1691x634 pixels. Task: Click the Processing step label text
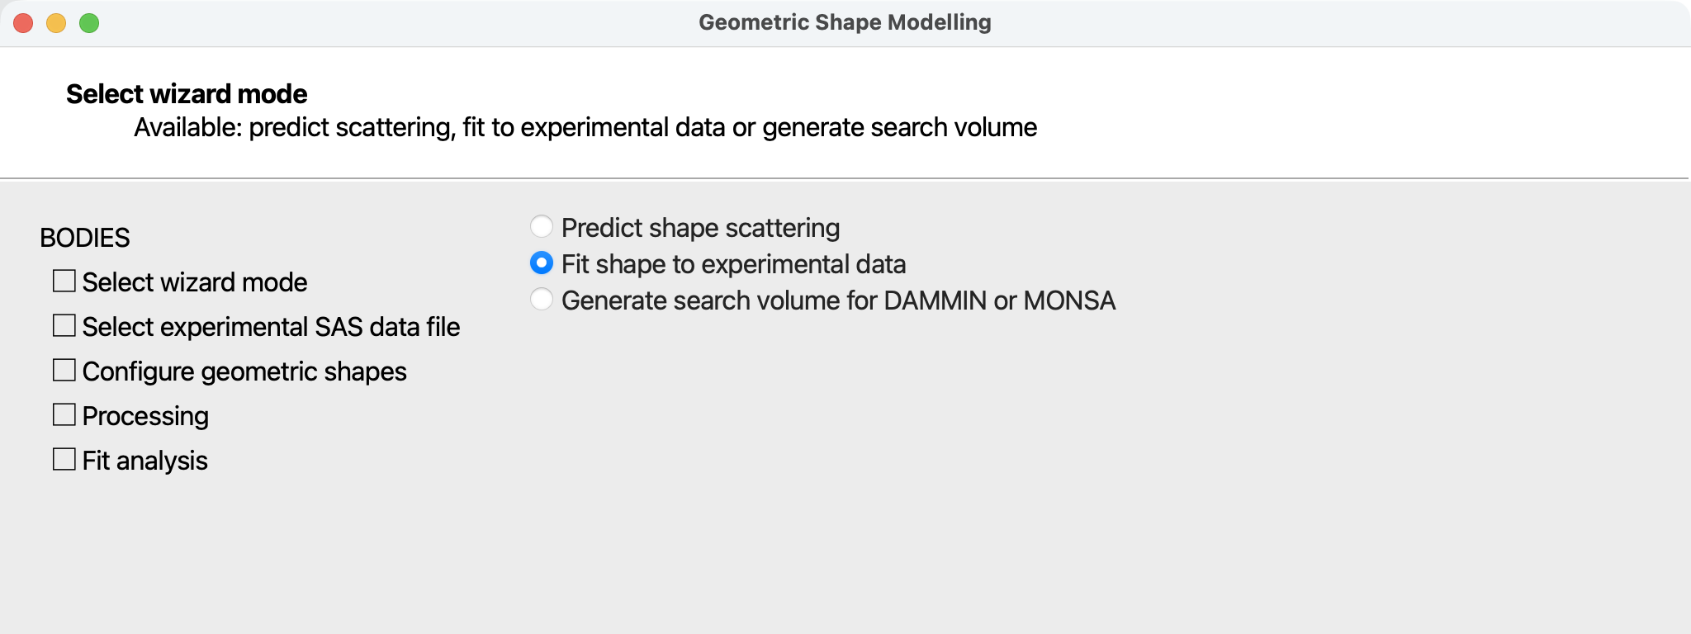click(x=145, y=416)
